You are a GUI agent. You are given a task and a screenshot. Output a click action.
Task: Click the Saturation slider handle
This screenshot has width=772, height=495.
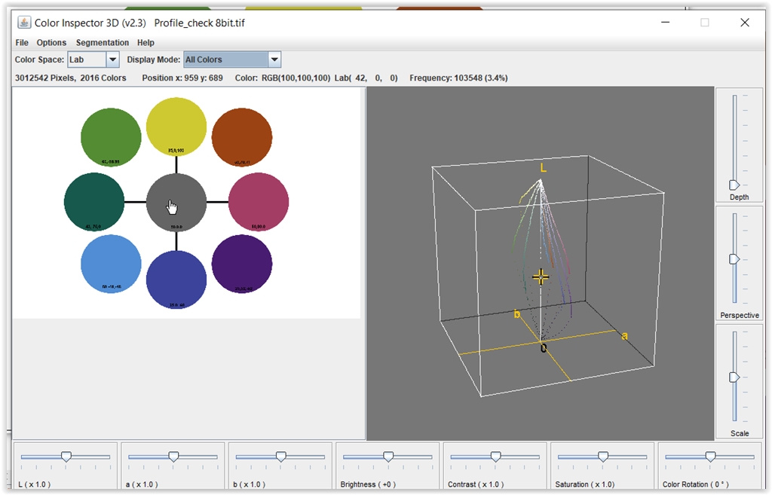(603, 457)
